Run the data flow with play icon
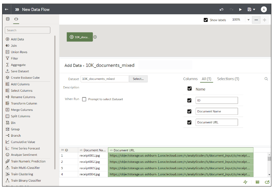This screenshot has height=188, width=275. coord(240,9)
